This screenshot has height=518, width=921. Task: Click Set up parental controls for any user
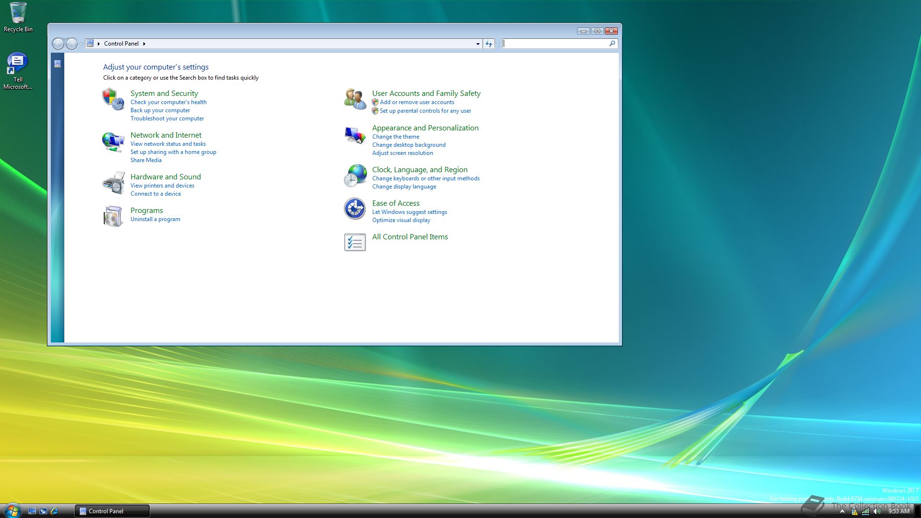(425, 111)
